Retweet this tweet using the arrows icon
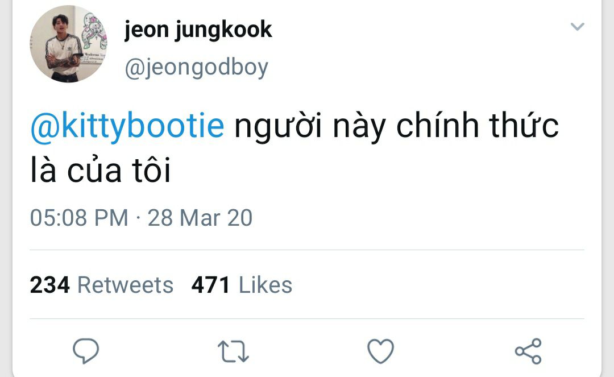614x377 pixels. tap(233, 351)
